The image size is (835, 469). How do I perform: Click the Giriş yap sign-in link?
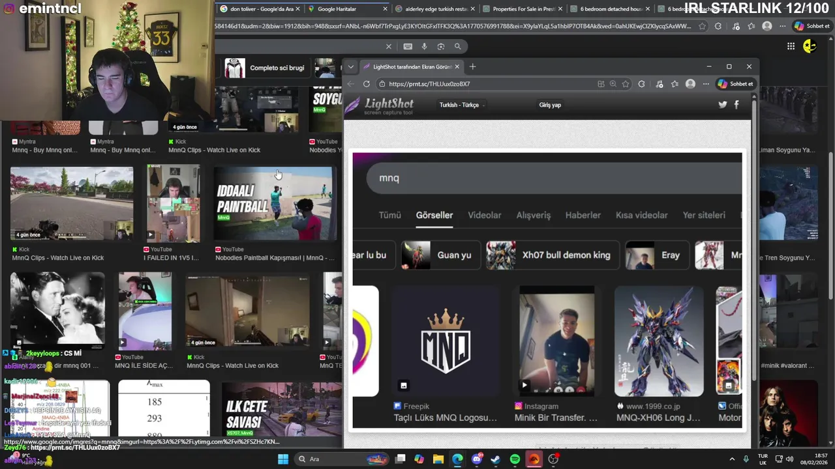click(x=550, y=105)
